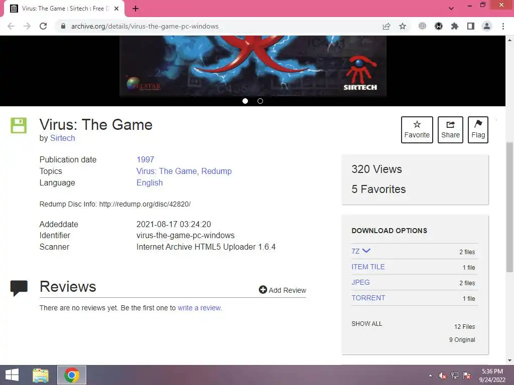Click the Share button
Viewport: 514px width, 385px height.
point(450,130)
